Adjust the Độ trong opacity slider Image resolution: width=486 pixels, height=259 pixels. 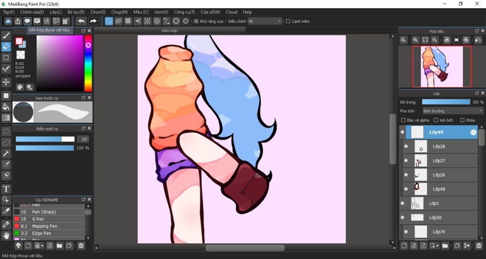(x=446, y=102)
